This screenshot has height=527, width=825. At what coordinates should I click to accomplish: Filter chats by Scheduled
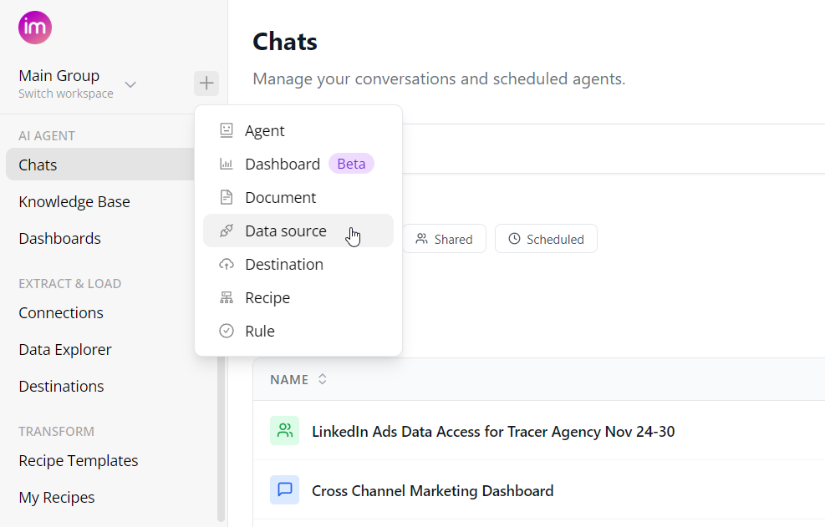coord(546,239)
